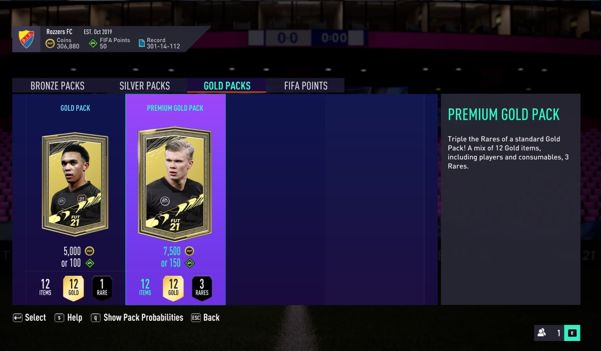
Task: Click the 3 Rares black badge
Action: [202, 288]
